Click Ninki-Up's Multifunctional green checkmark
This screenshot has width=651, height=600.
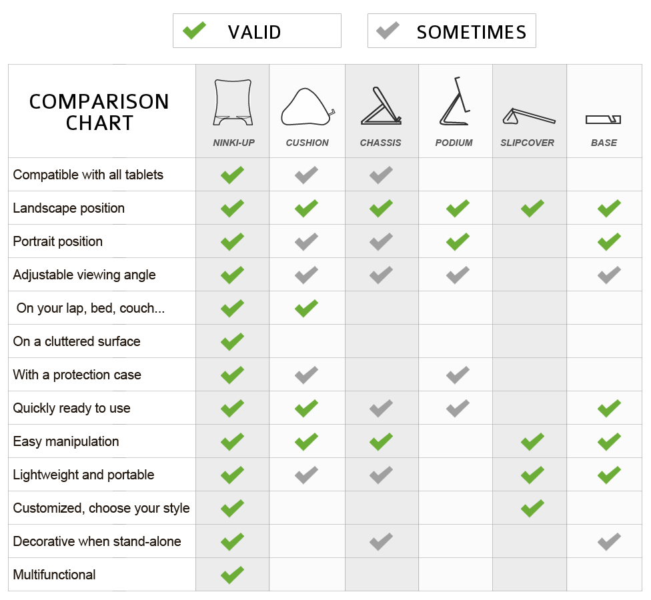(233, 575)
